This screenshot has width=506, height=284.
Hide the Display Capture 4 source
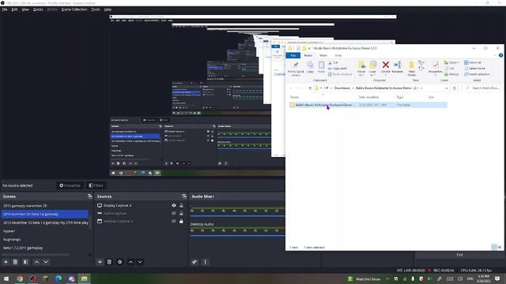pos(174,205)
